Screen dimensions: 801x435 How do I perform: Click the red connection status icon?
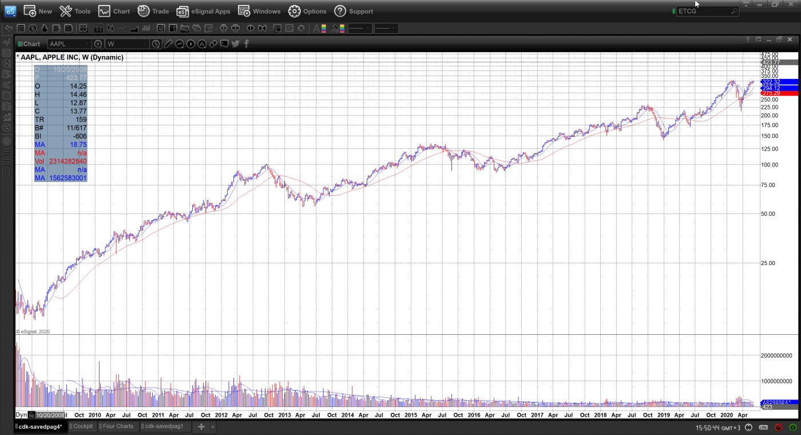(x=779, y=428)
